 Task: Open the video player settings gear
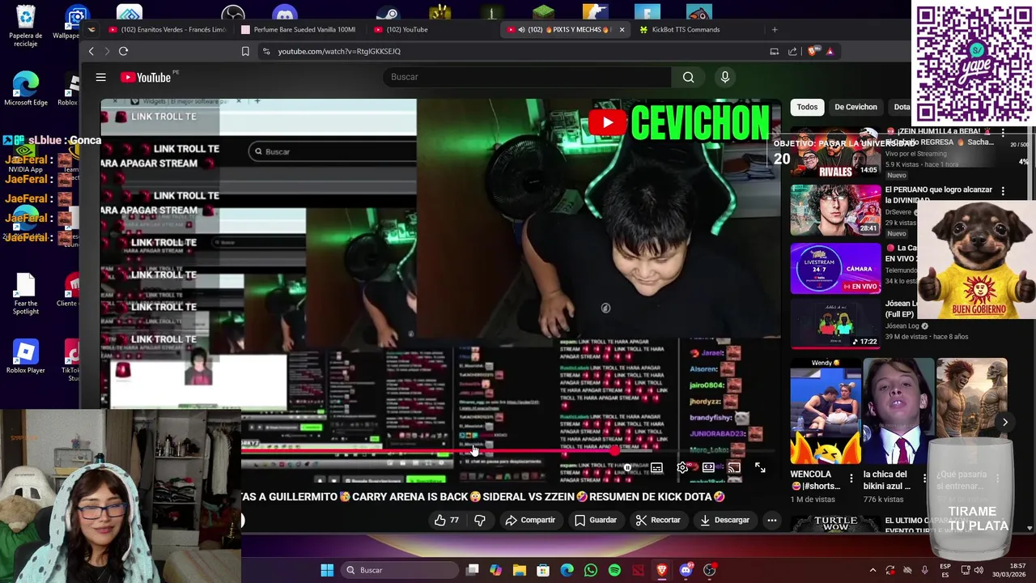[x=682, y=468]
